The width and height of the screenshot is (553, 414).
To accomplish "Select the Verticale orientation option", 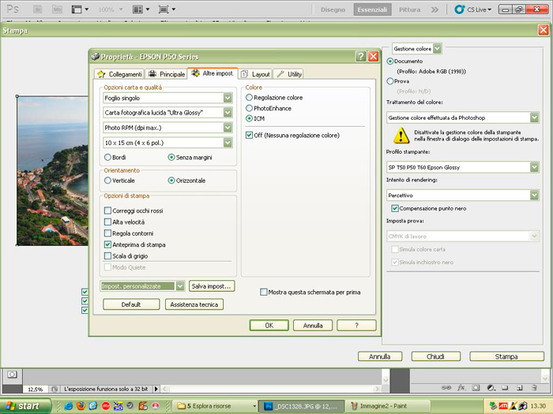I will (108, 181).
